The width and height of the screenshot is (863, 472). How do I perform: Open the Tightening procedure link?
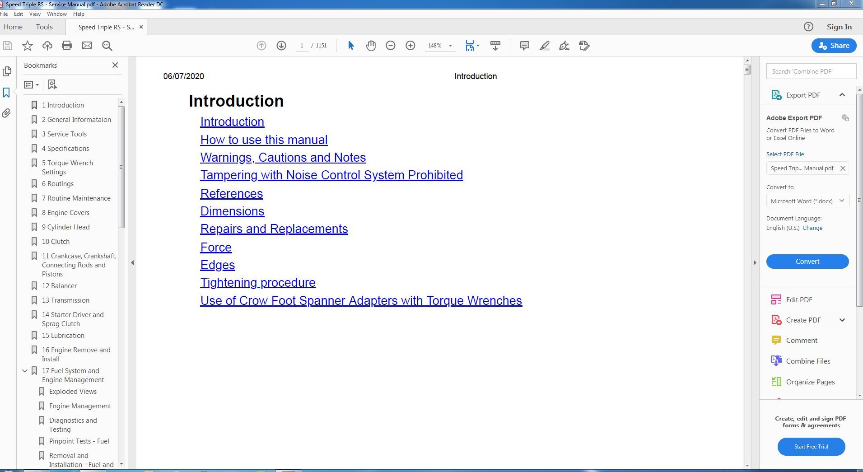258,283
